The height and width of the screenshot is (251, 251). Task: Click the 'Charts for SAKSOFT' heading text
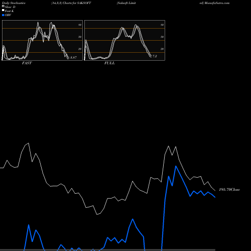tap(77, 3)
